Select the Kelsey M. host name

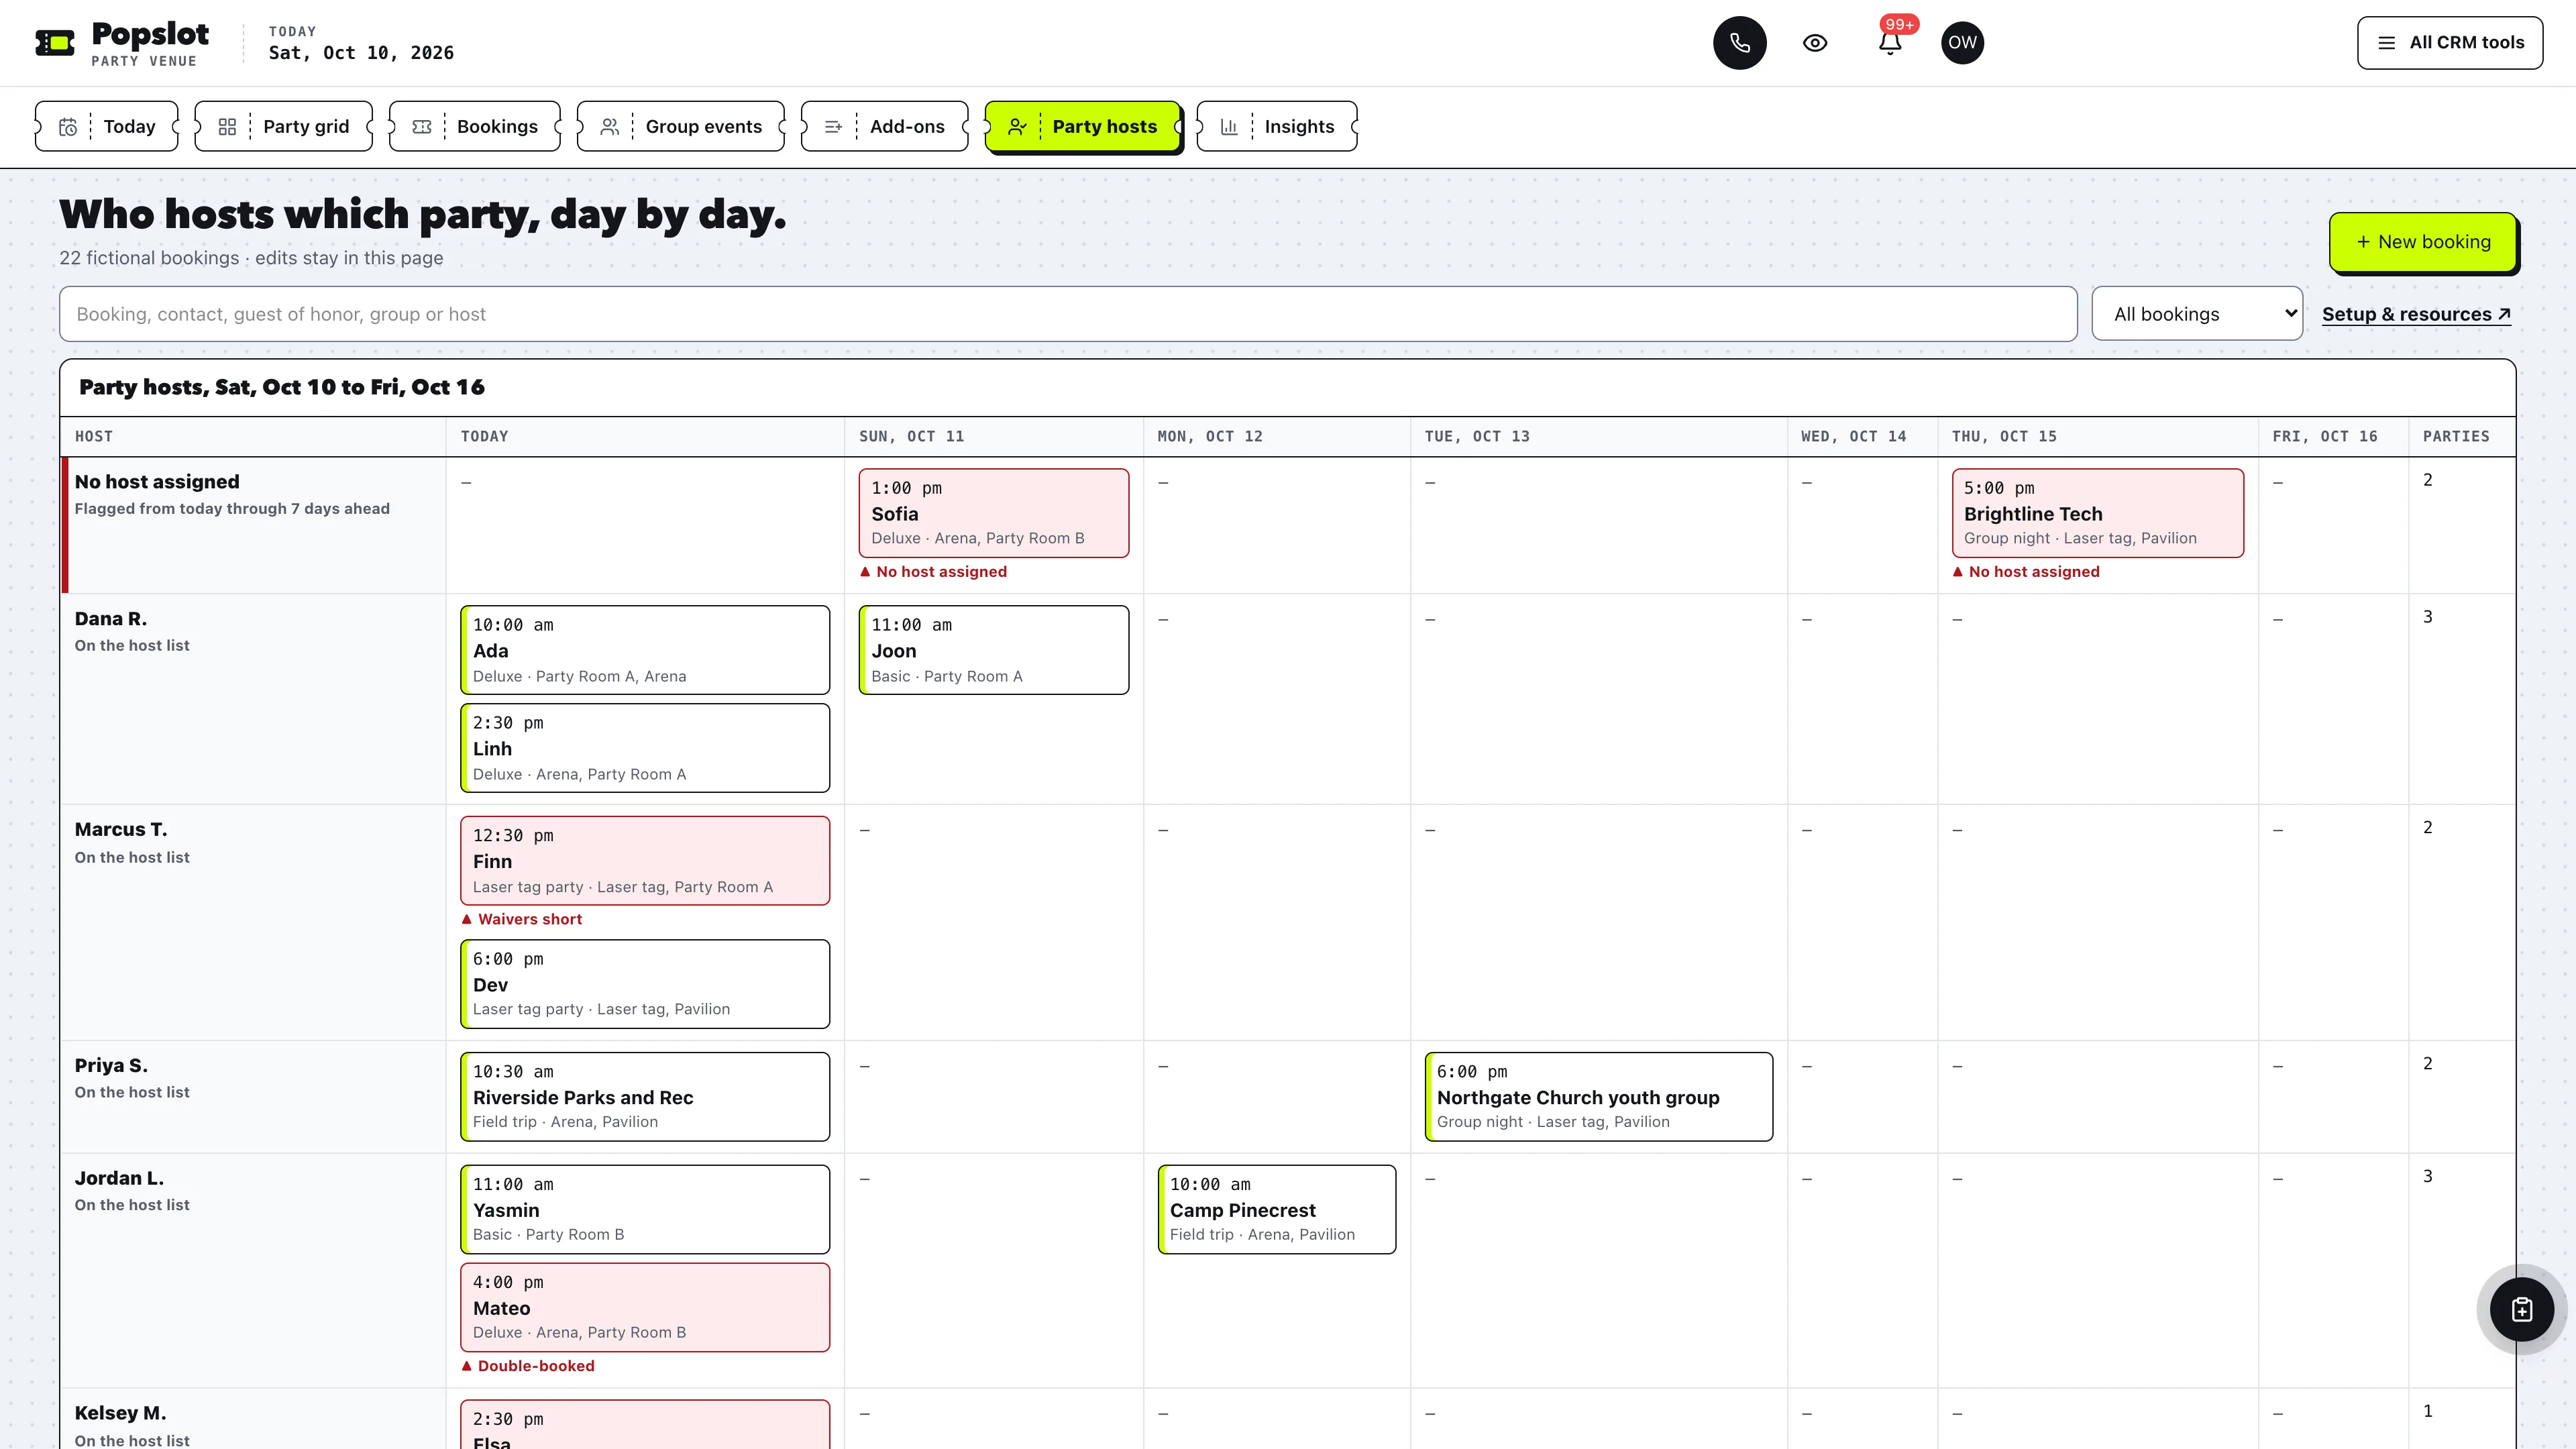pyautogui.click(x=120, y=1413)
